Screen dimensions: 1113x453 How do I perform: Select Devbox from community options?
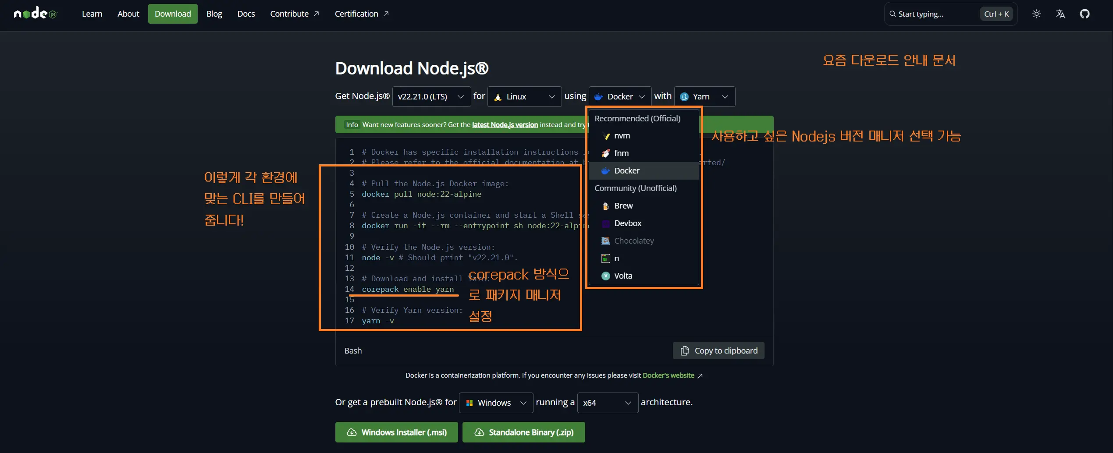point(644,223)
